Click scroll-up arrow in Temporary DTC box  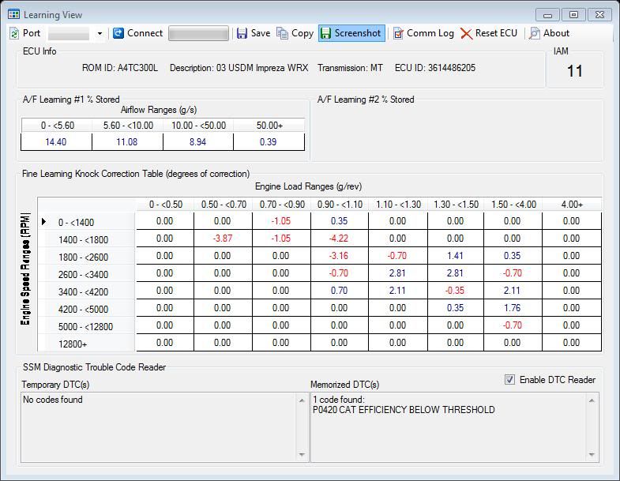302,400
